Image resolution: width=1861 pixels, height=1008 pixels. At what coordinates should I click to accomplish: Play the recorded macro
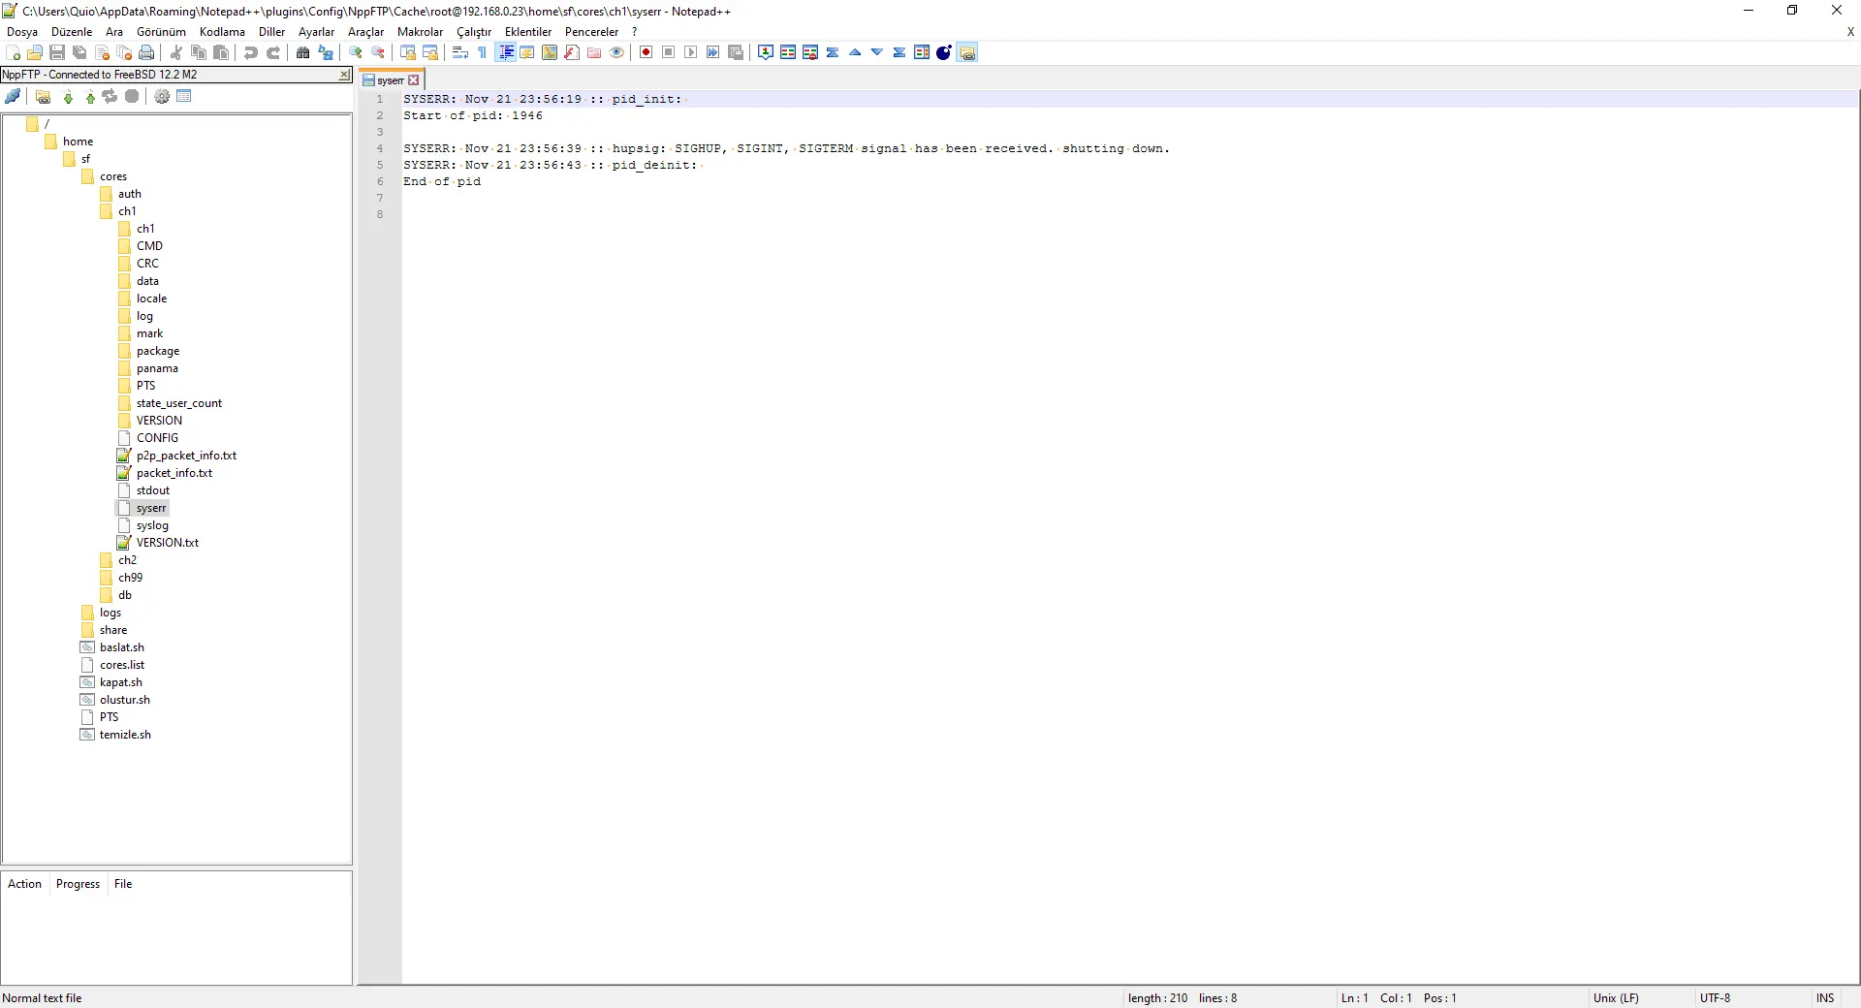(x=690, y=52)
